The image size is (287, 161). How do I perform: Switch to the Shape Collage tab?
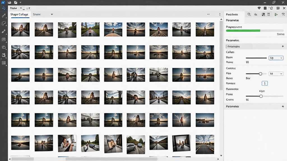coord(19,15)
